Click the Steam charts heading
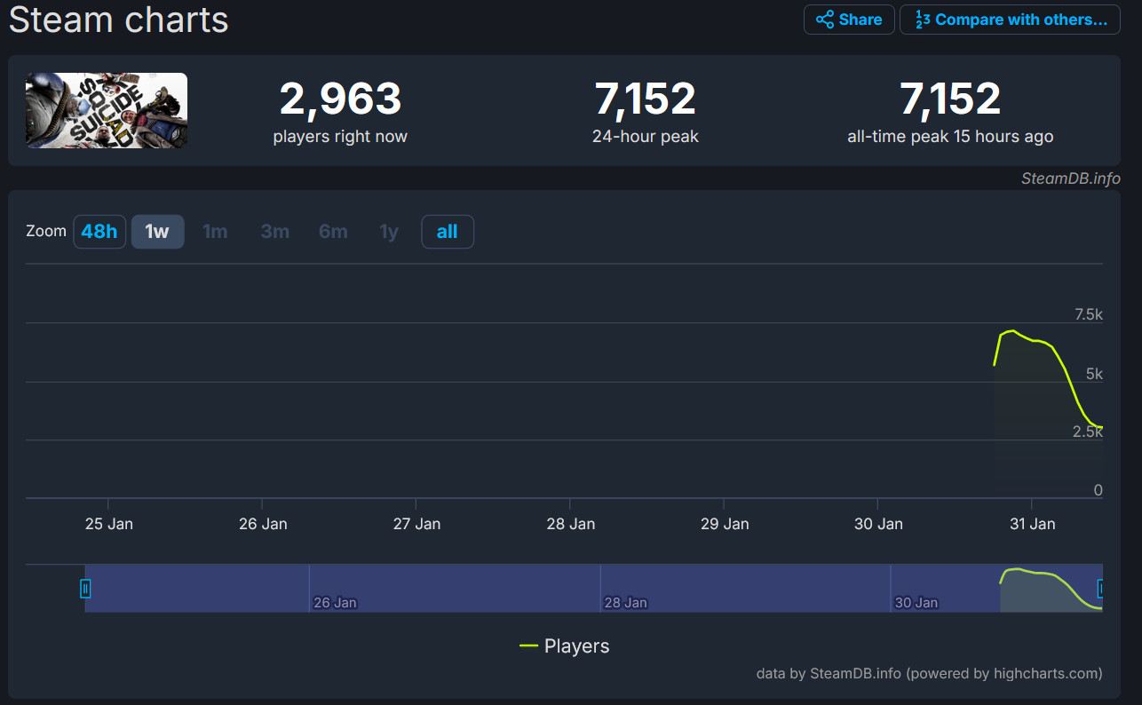Image resolution: width=1142 pixels, height=705 pixels. 119,20
